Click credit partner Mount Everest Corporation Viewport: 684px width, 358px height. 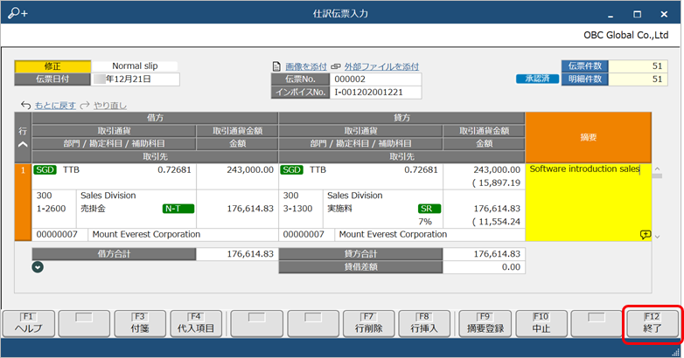(x=393, y=234)
